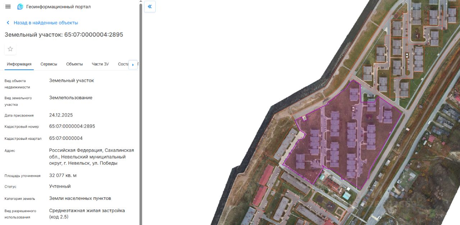Click cadastral quarter value 65:07:0000004
The width and height of the screenshot is (460, 225).
pos(66,138)
